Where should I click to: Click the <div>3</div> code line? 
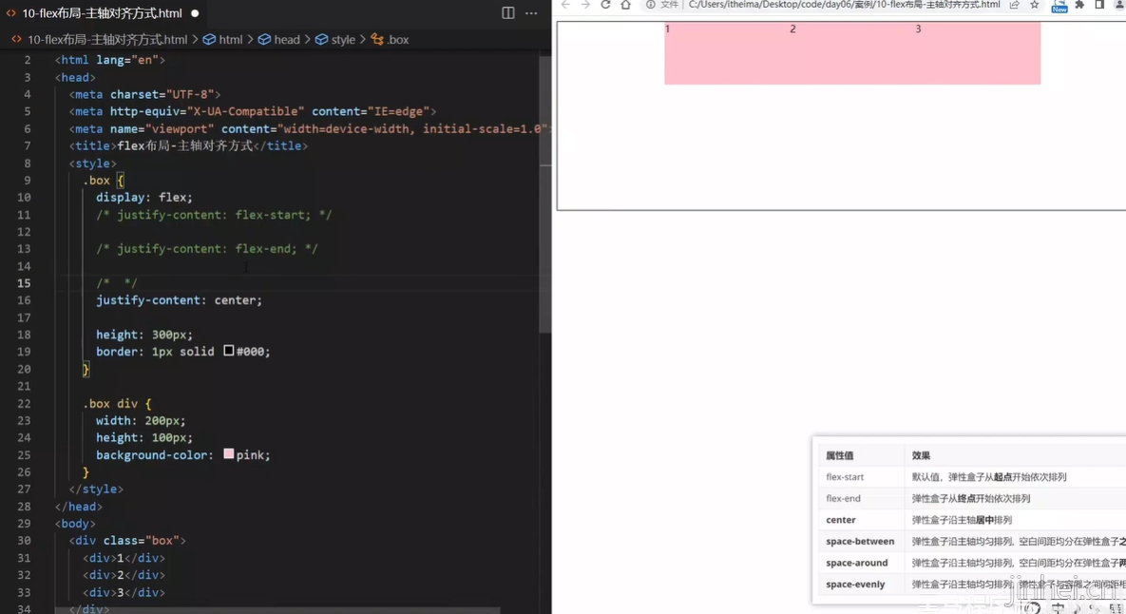click(x=124, y=592)
